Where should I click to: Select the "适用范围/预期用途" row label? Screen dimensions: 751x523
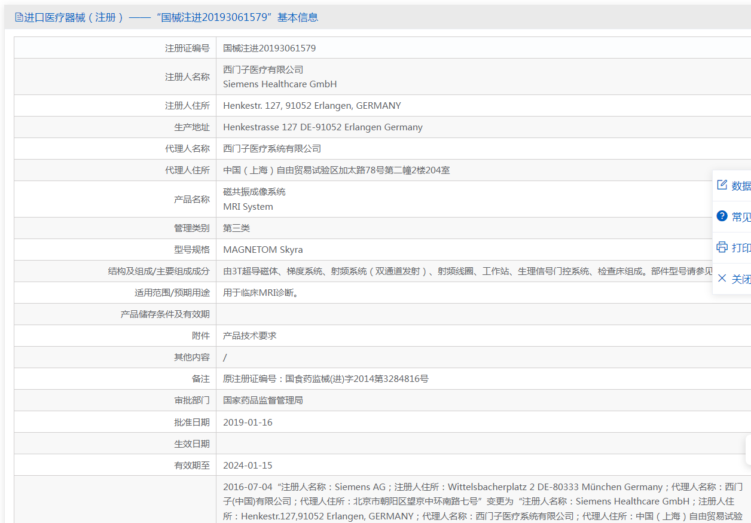pos(172,292)
